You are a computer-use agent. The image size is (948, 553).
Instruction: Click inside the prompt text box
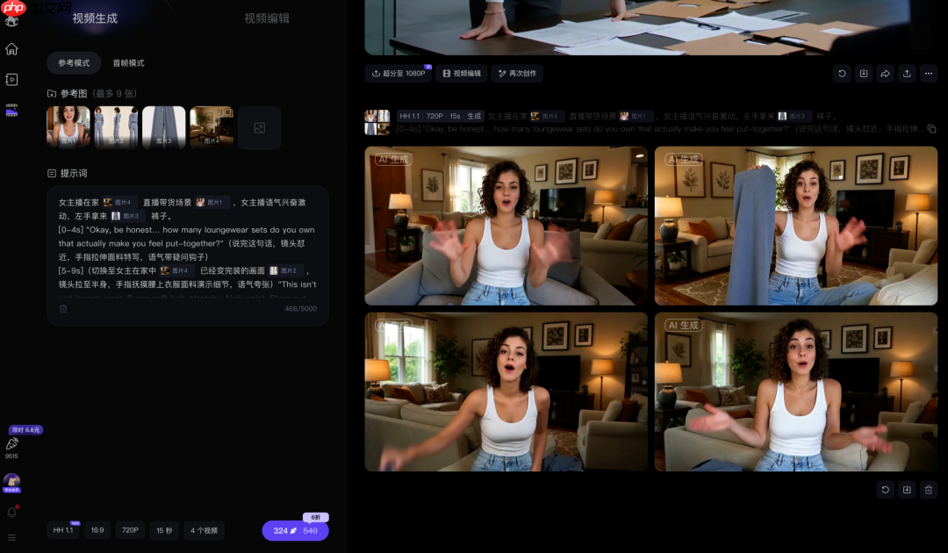click(188, 255)
